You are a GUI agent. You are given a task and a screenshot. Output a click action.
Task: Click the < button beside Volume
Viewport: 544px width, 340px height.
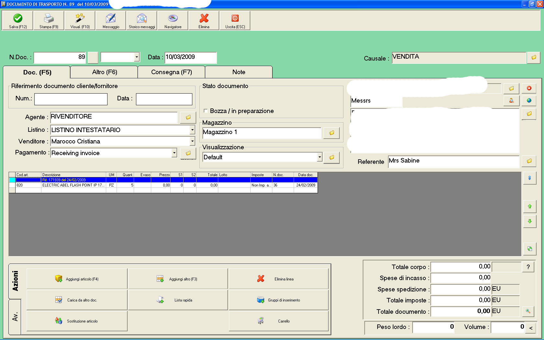(531, 328)
